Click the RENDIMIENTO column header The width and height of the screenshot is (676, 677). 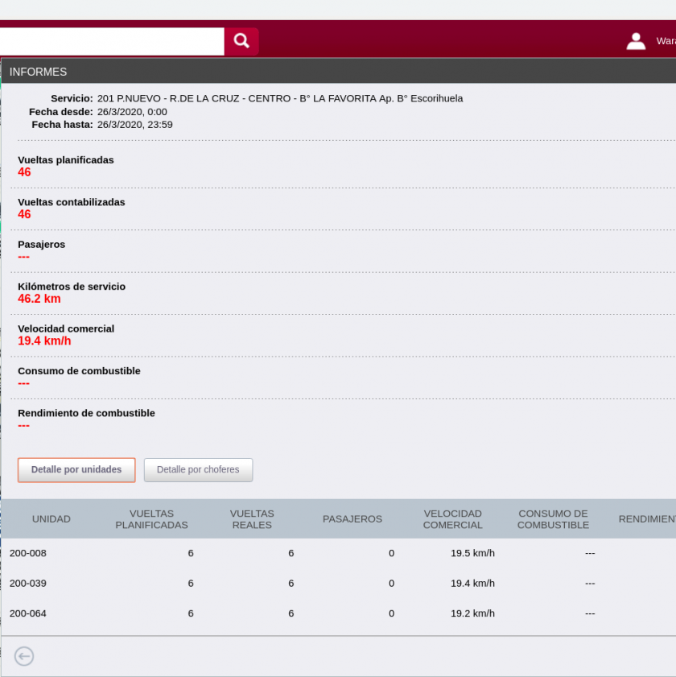(646, 519)
